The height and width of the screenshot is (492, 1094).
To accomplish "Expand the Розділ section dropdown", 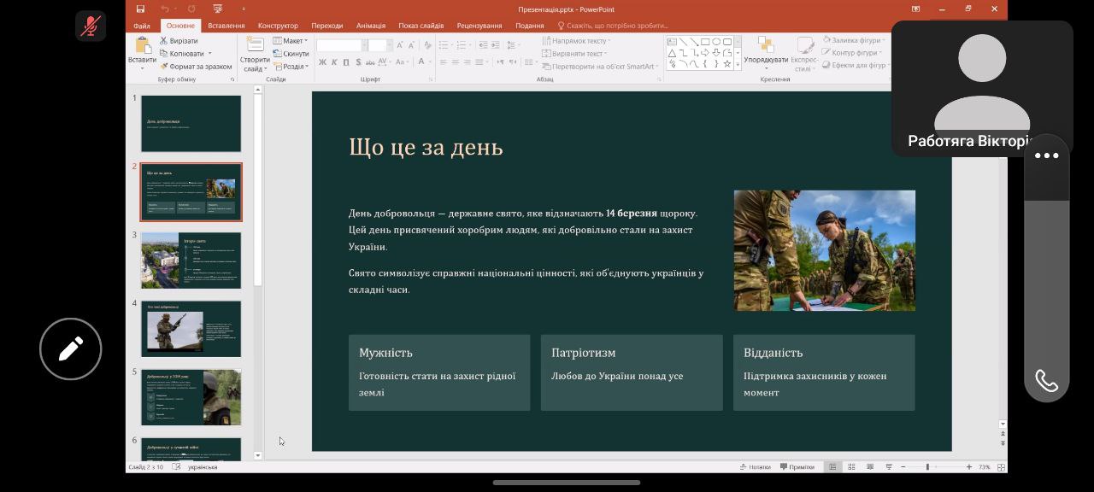I will pos(291,66).
